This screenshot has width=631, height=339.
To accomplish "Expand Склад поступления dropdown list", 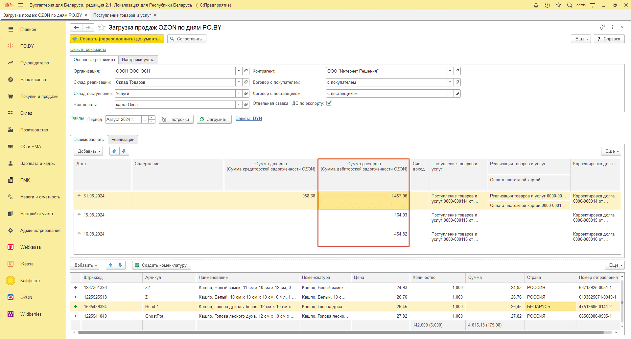I will 239,93.
